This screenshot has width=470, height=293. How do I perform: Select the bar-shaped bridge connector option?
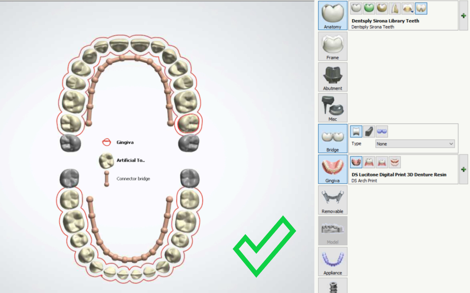coord(369,132)
